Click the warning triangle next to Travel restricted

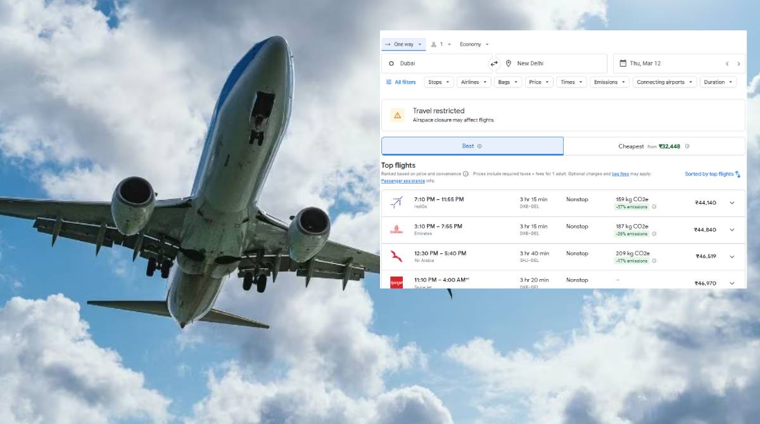pyautogui.click(x=397, y=115)
